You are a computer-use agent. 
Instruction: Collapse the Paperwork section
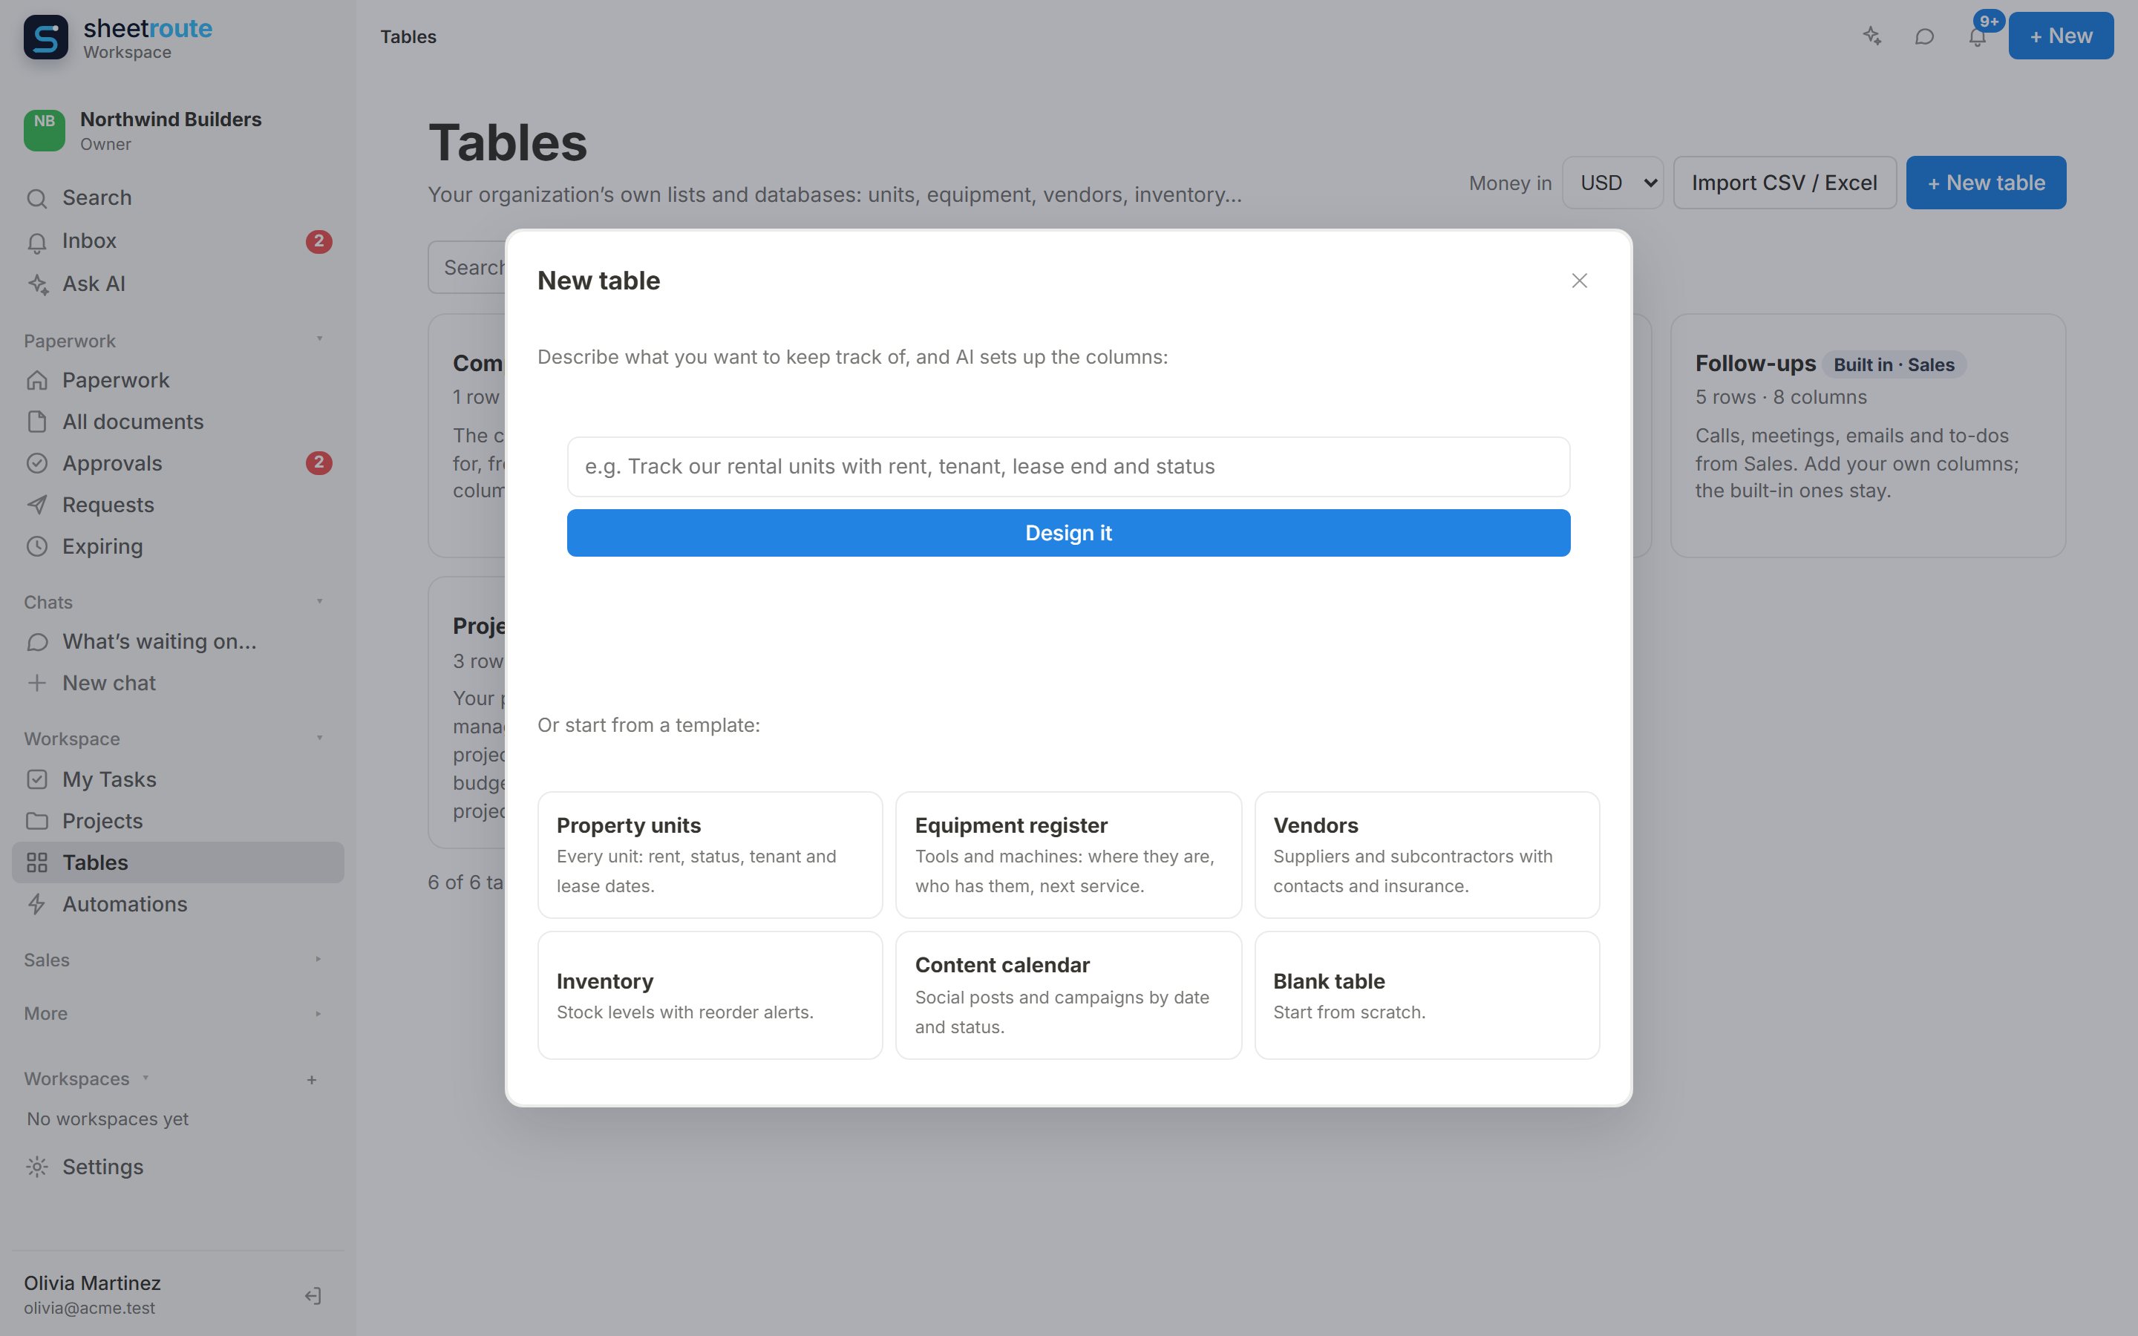[x=319, y=339]
